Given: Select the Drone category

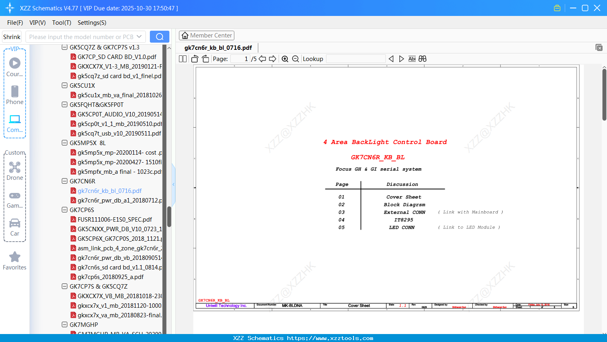Looking at the screenshot, I should [x=15, y=171].
